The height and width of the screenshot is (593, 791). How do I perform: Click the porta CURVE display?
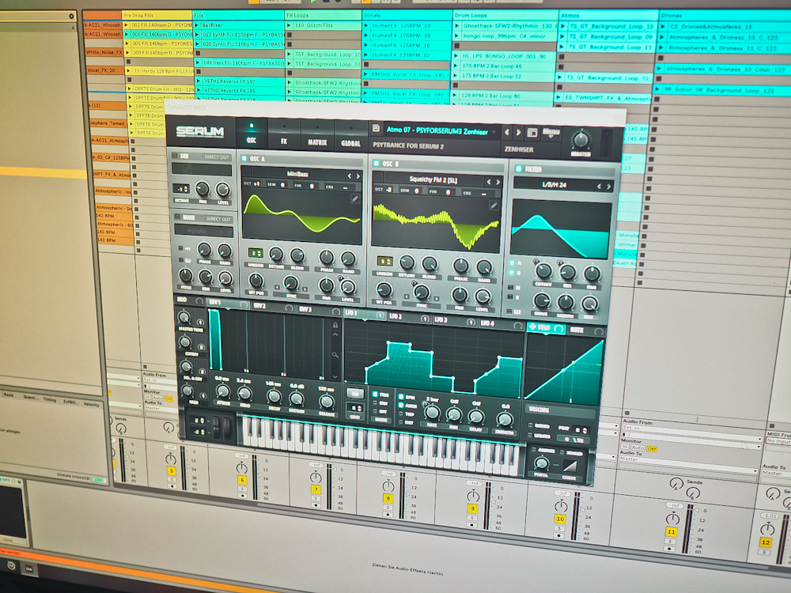coord(569,466)
